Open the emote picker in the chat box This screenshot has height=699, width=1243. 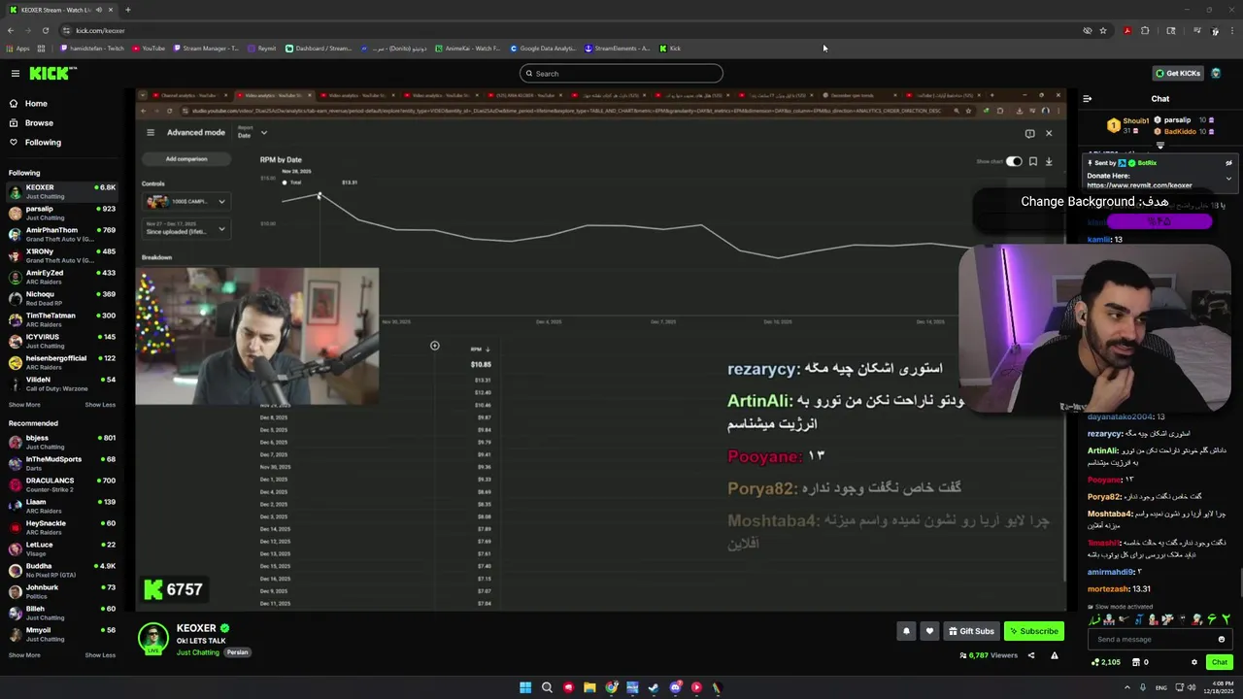[1221, 639]
